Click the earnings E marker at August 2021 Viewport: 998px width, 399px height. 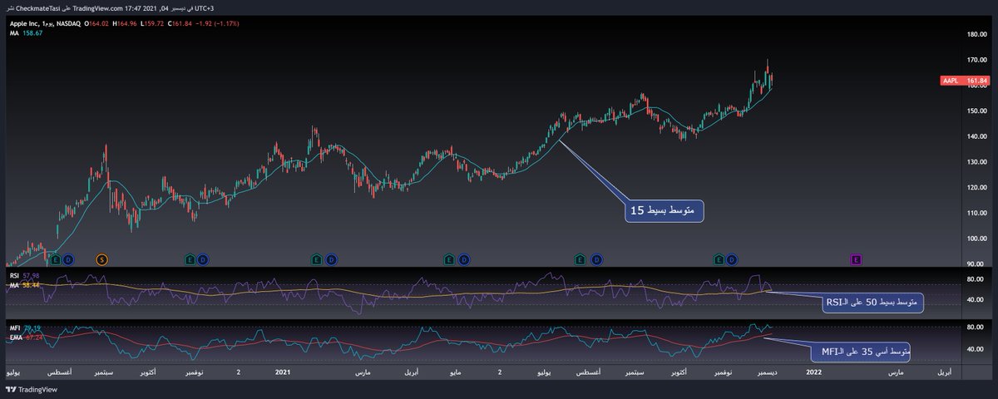coord(580,260)
